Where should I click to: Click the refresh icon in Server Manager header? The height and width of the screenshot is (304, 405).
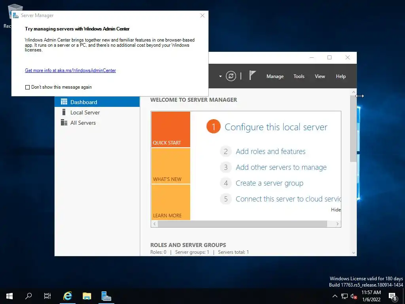pyautogui.click(x=231, y=76)
